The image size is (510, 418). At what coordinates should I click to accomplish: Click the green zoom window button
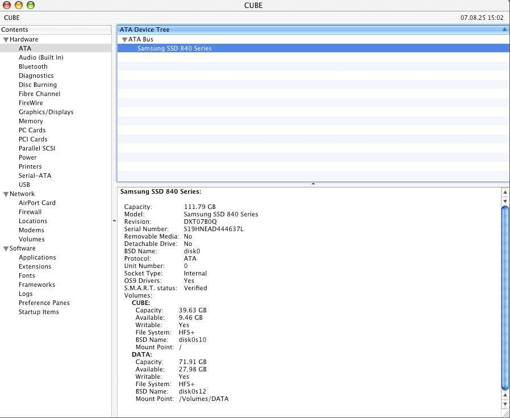coord(31,5)
